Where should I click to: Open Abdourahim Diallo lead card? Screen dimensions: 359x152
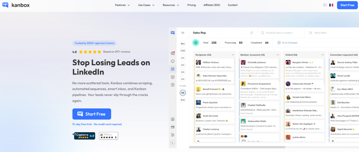[259, 125]
